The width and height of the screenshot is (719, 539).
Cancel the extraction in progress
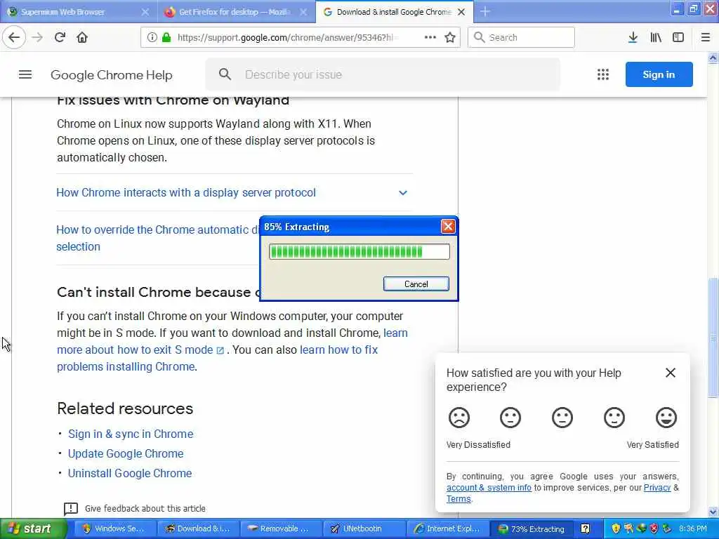tap(416, 284)
